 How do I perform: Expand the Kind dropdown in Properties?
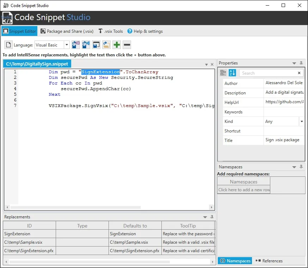(x=302, y=121)
